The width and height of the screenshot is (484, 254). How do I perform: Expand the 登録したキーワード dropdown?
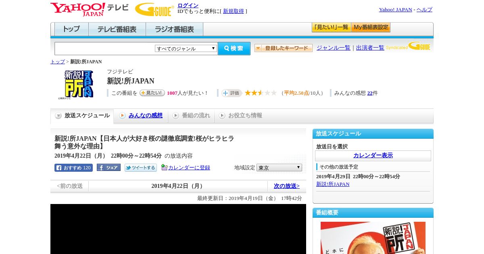pyautogui.click(x=284, y=48)
